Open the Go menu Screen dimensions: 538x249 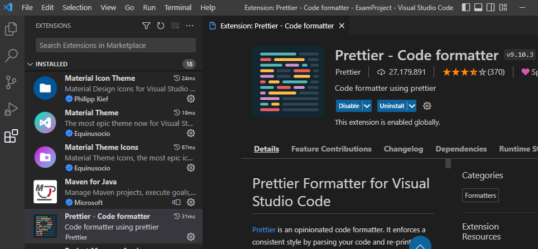[129, 8]
